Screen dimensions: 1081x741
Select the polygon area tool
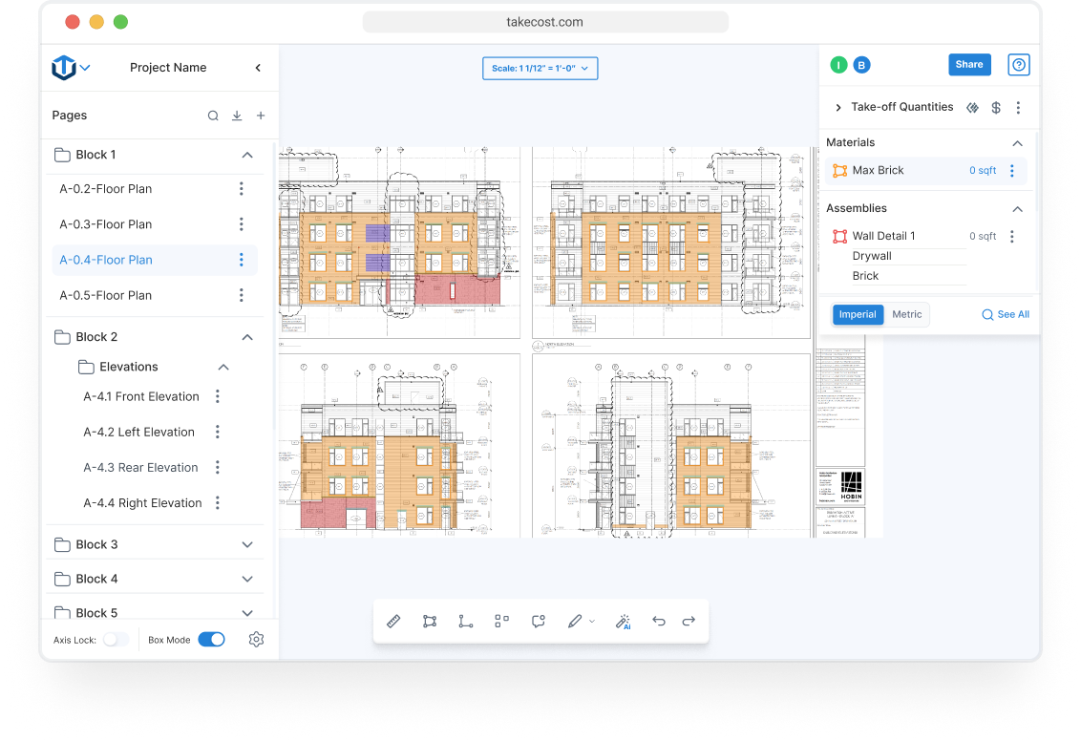430,622
